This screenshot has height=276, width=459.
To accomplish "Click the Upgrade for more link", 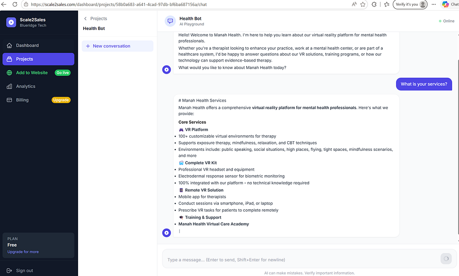I will [x=23, y=252].
